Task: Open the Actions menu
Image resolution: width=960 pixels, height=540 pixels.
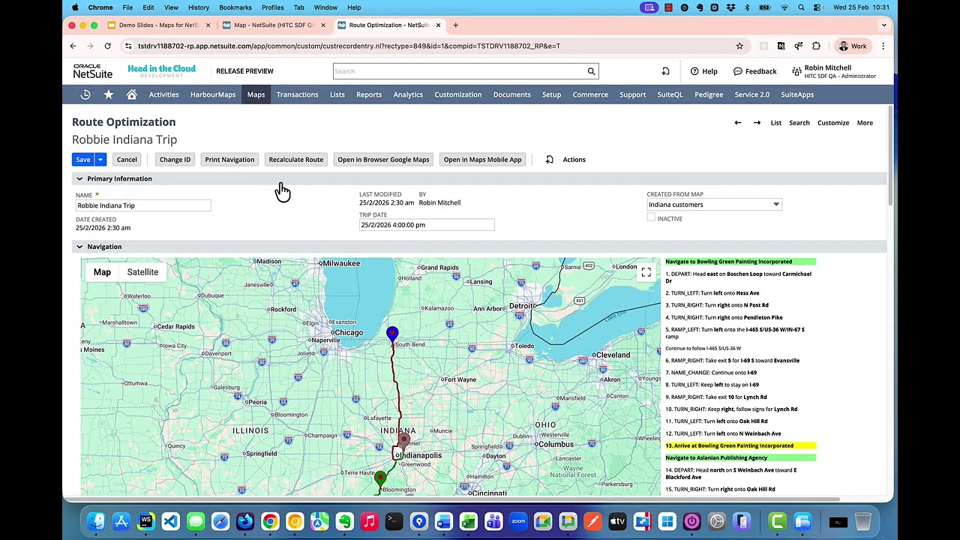Action: tap(574, 159)
